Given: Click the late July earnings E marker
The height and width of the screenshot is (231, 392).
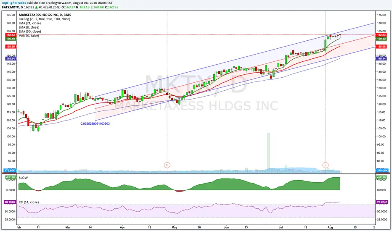Looking at the screenshot, I should pyautogui.click(x=325, y=165).
